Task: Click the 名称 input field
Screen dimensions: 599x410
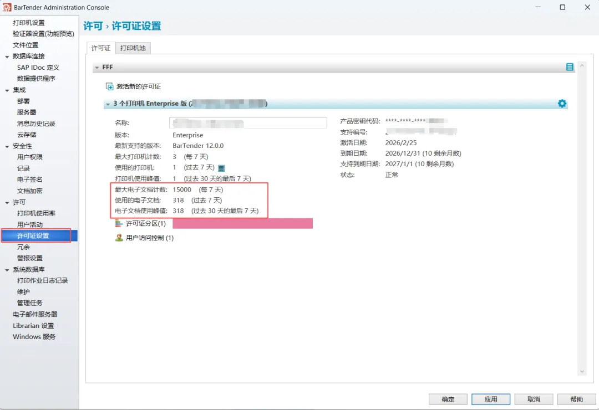Action: click(248, 123)
